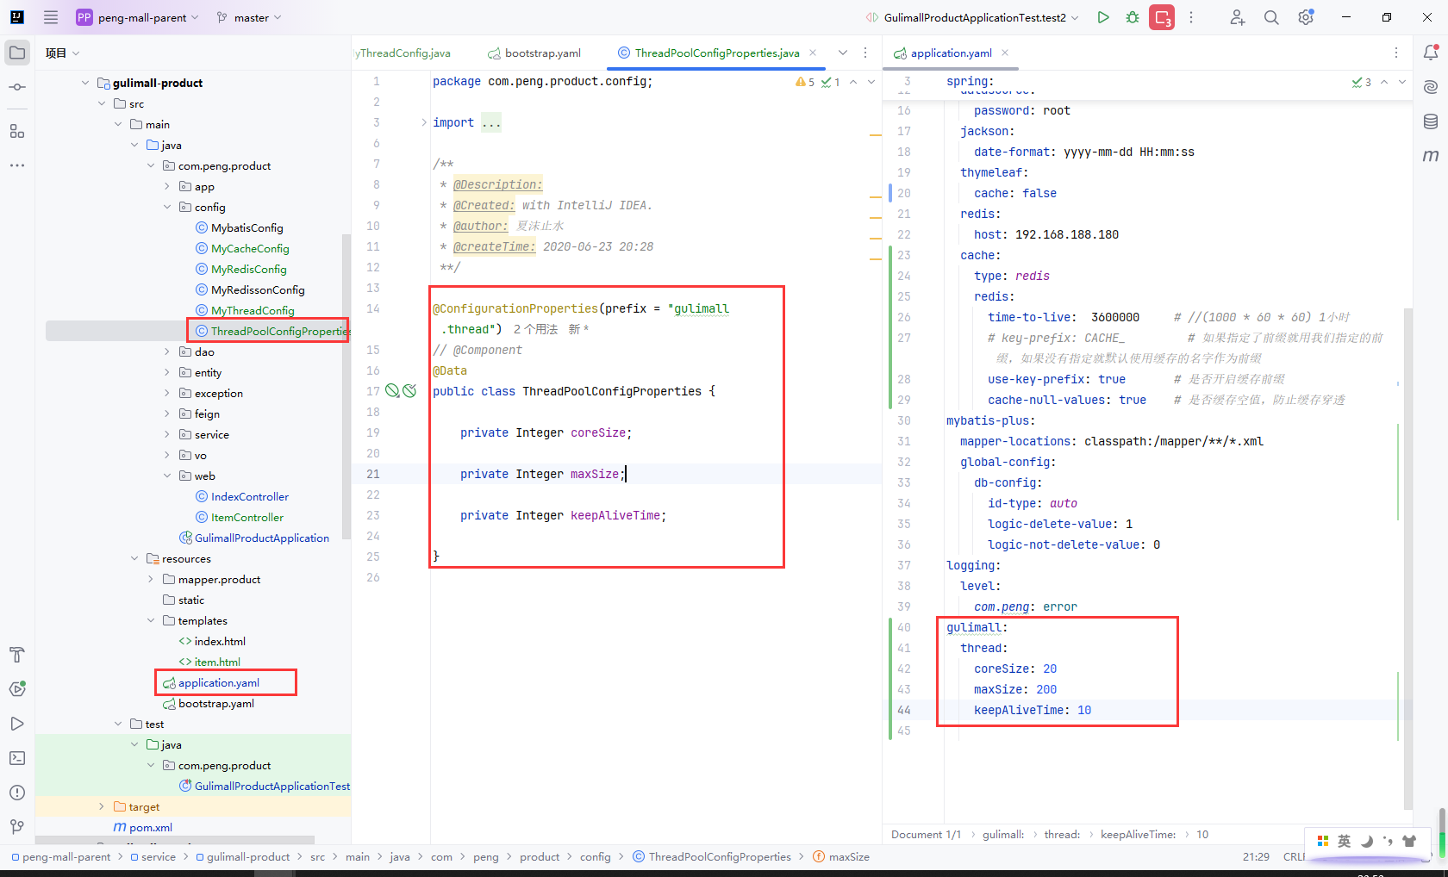Switch to the bootstrap.yaml editor tab
Viewport: 1448px width, 877px height.
(x=534, y=53)
